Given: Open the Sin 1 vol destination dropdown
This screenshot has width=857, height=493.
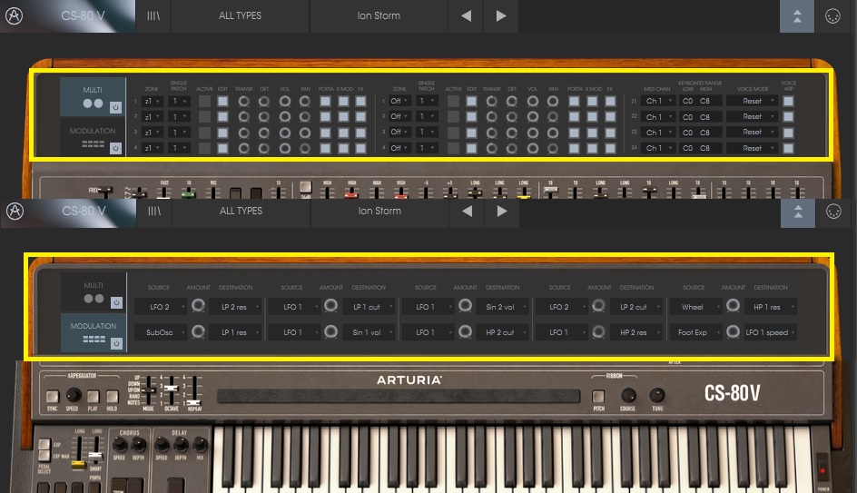Looking at the screenshot, I should click(x=369, y=331).
